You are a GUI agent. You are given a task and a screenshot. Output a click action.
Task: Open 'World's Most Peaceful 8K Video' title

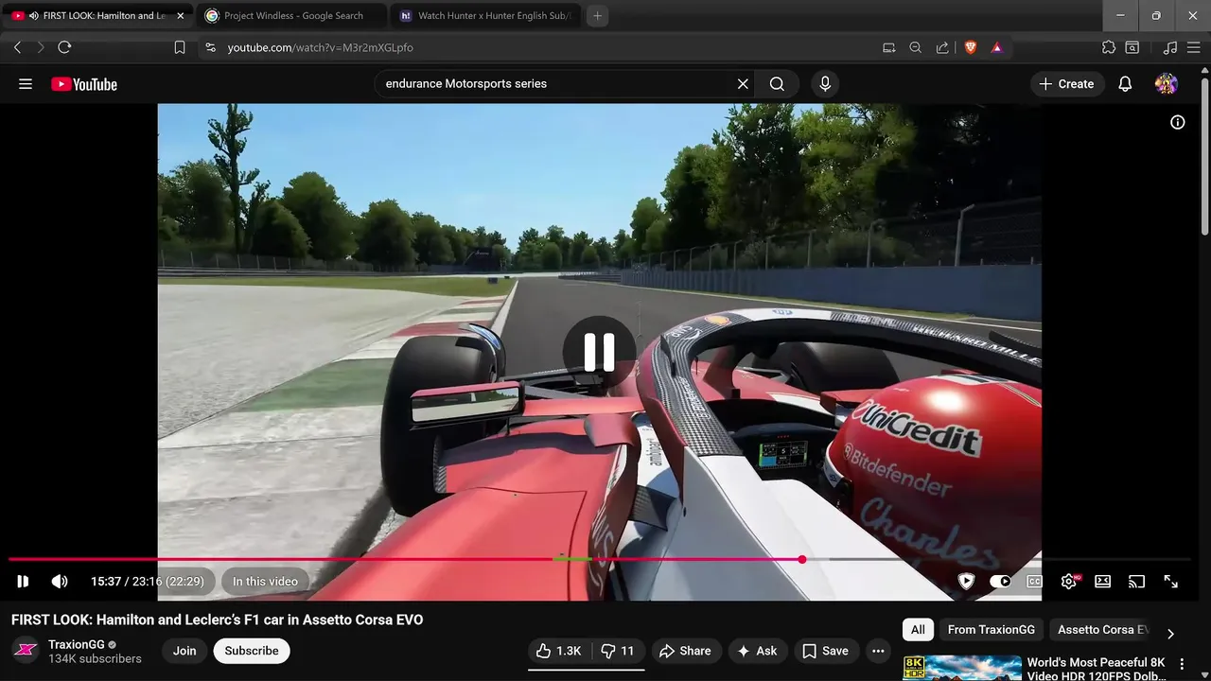1096,669
